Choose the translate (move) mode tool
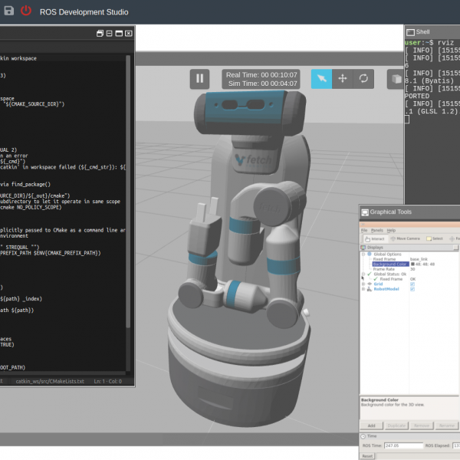This screenshot has height=460, width=460. click(x=343, y=79)
